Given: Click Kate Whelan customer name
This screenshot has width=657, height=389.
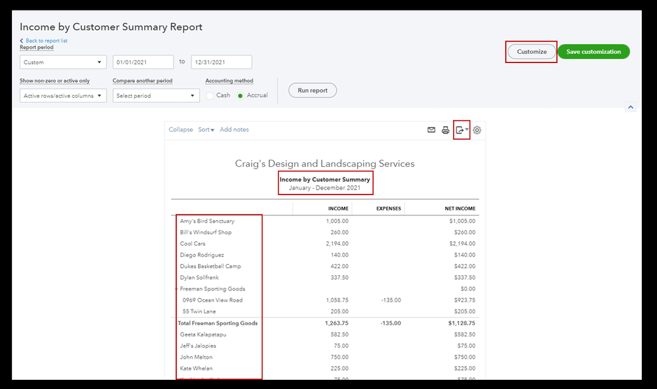Looking at the screenshot, I should point(196,369).
